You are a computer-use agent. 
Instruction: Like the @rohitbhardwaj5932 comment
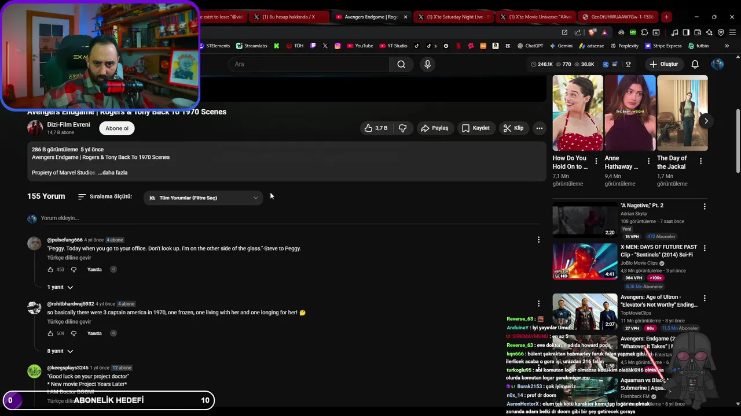[50, 333]
